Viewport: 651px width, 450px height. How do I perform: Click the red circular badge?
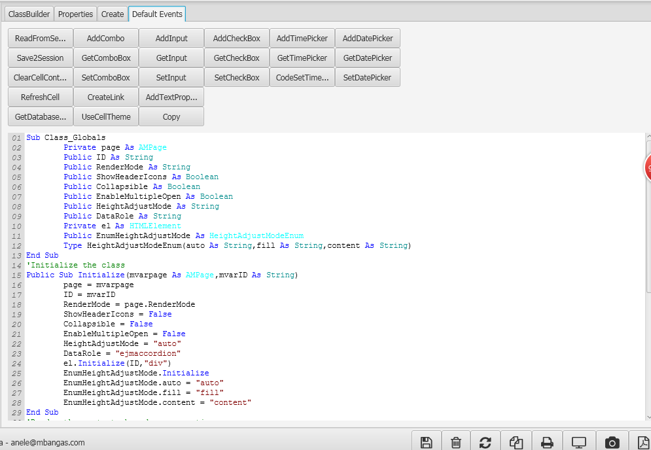pos(648,168)
